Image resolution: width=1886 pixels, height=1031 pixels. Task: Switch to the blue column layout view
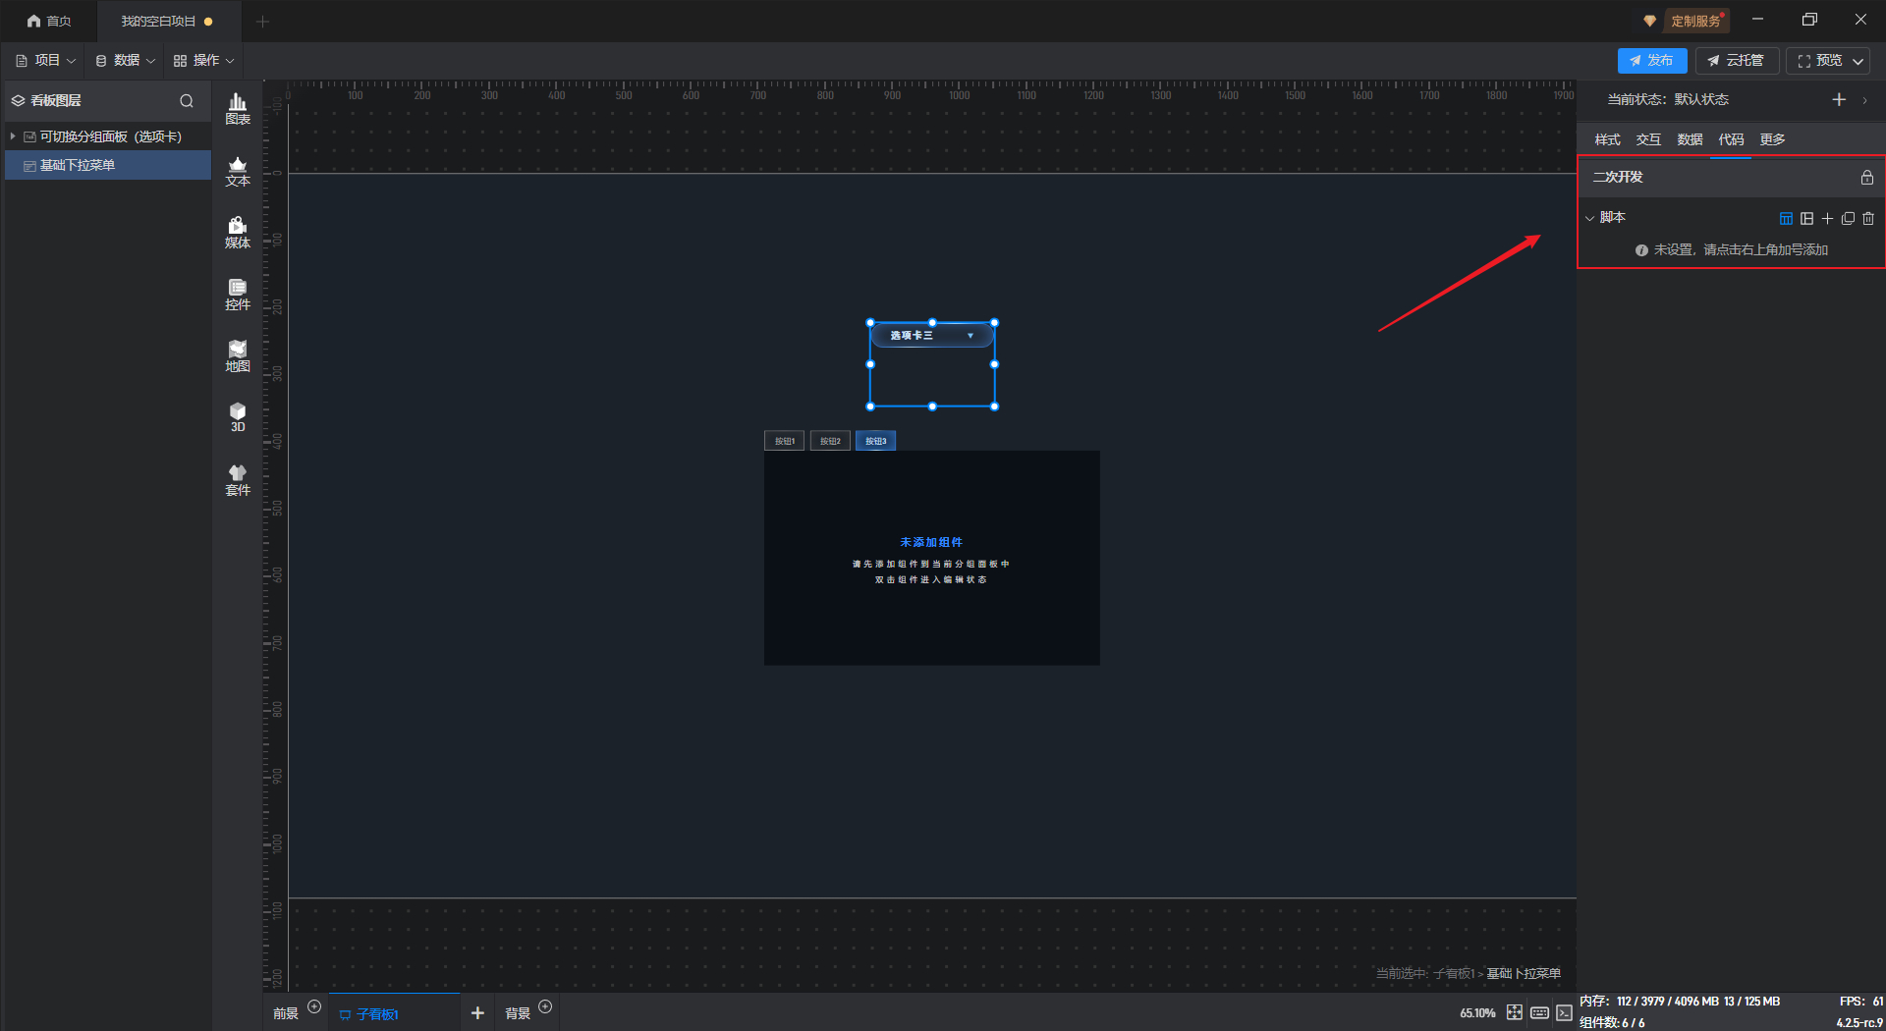point(1786,218)
